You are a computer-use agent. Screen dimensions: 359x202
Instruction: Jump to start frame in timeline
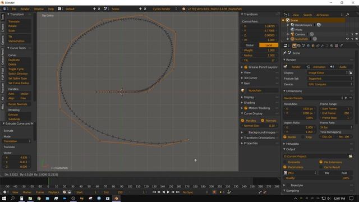[154, 192]
